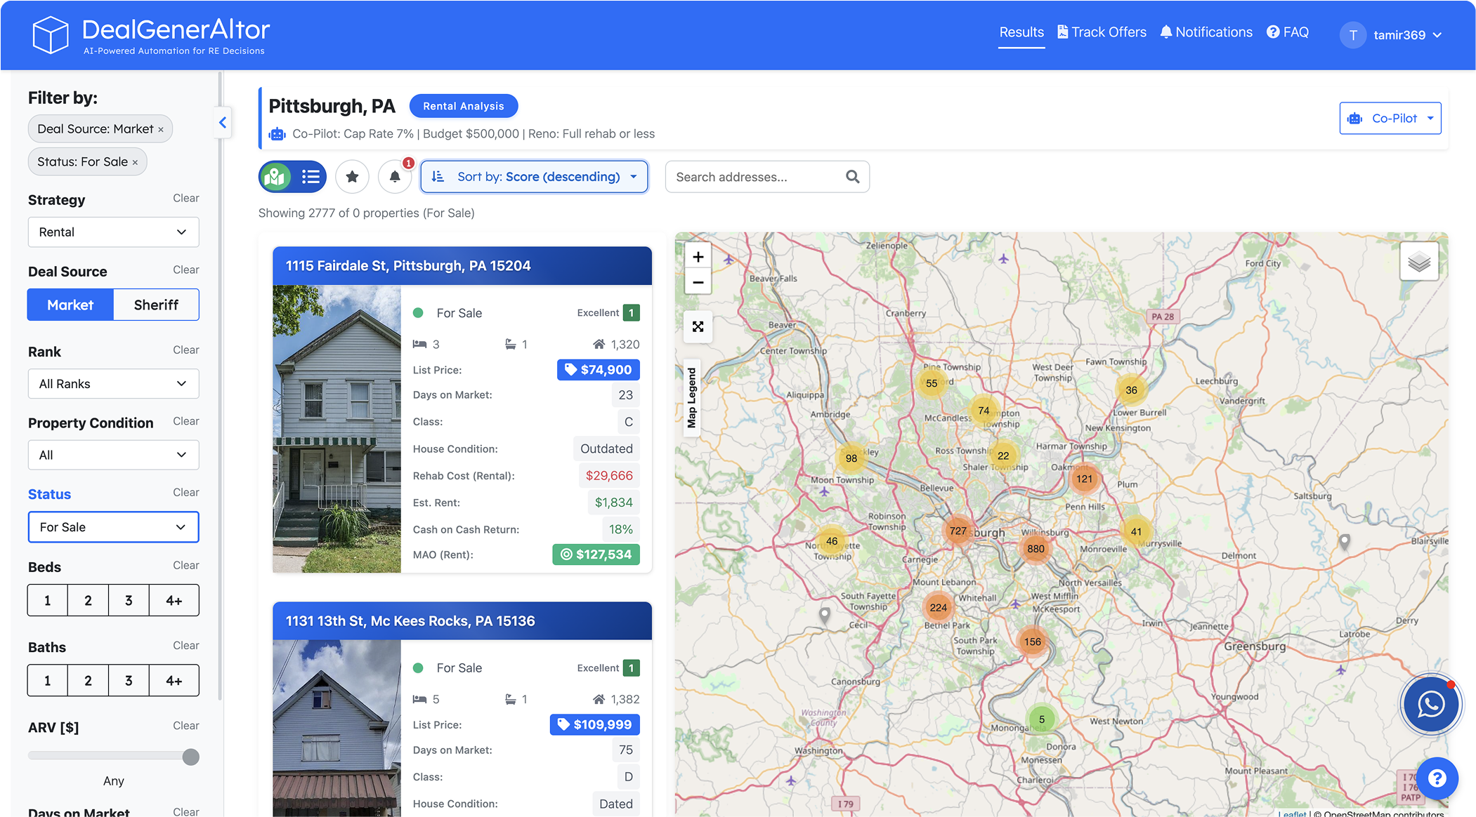Click the favorites star button
Viewport: 1476px width, 817px height.
(352, 177)
